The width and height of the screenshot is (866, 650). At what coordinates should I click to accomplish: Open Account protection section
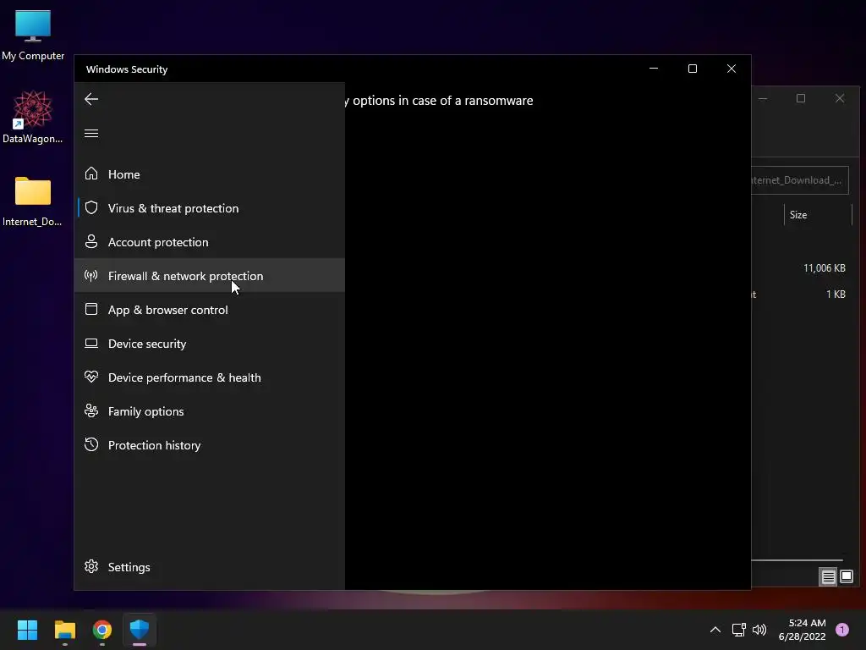210,241
